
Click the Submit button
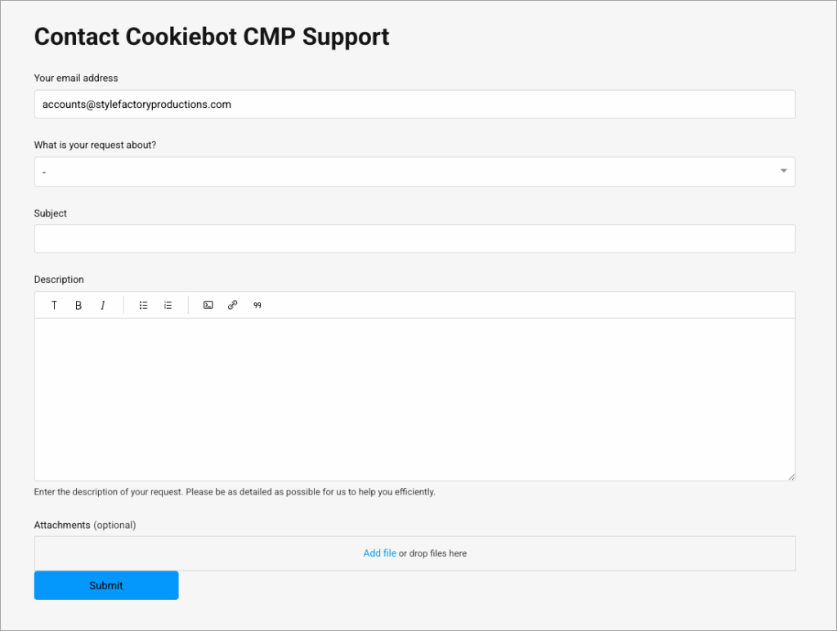(x=105, y=585)
